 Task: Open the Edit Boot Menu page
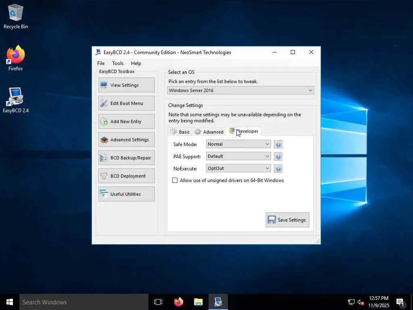pos(126,103)
